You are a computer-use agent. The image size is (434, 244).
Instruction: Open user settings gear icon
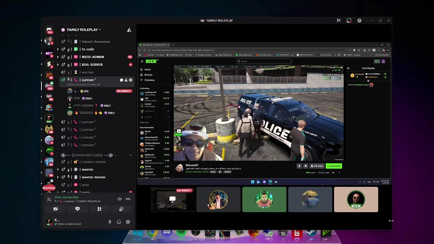click(x=128, y=222)
